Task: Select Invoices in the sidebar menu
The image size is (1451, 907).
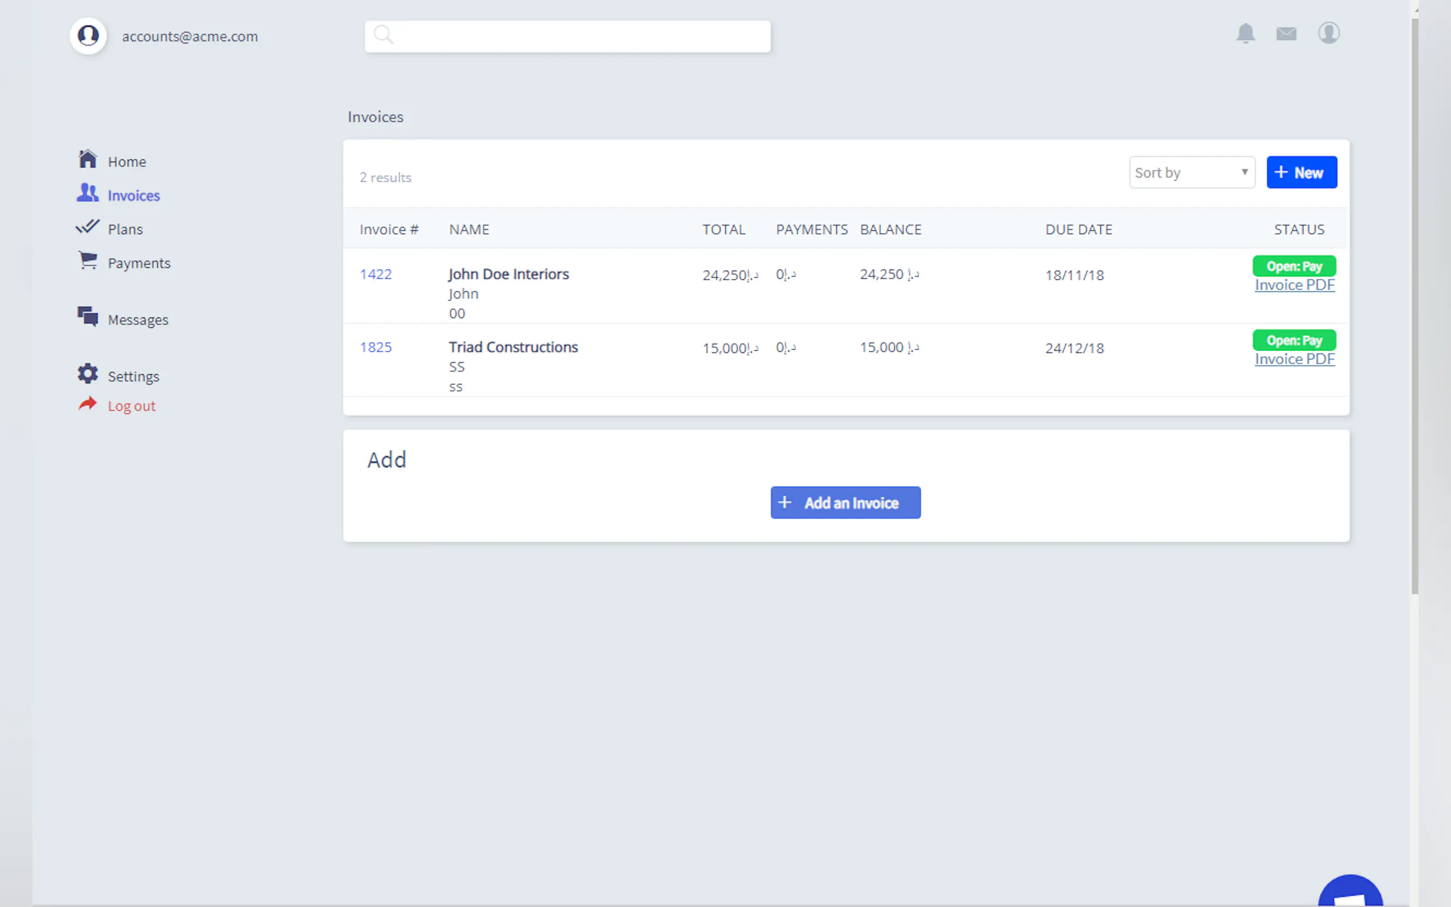Action: (x=133, y=195)
